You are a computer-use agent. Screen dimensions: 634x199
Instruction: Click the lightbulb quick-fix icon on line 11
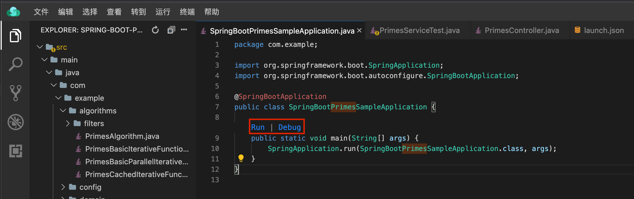(241, 158)
